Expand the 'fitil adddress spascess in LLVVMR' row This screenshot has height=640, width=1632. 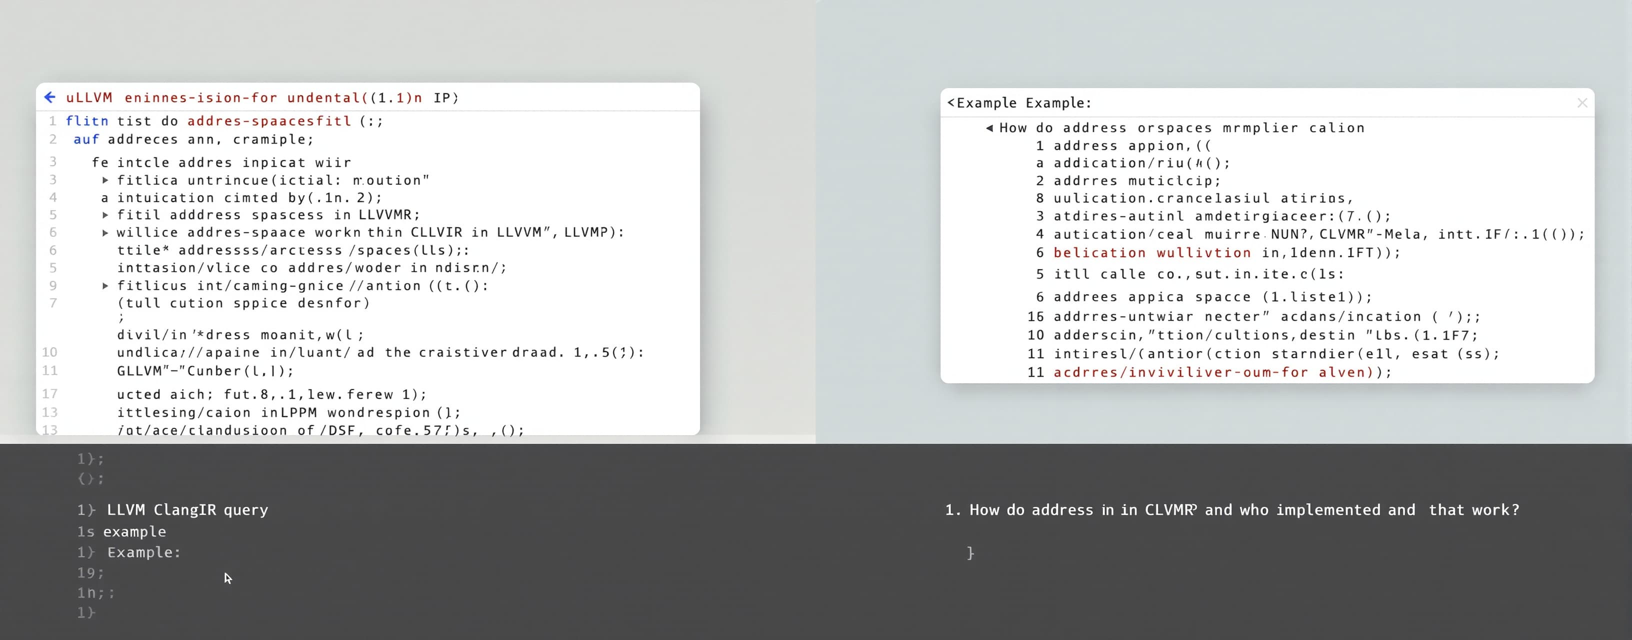[105, 215]
